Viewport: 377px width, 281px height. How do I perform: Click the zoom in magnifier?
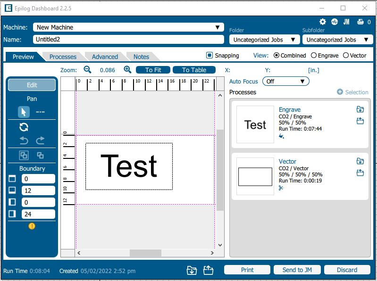[x=127, y=70]
